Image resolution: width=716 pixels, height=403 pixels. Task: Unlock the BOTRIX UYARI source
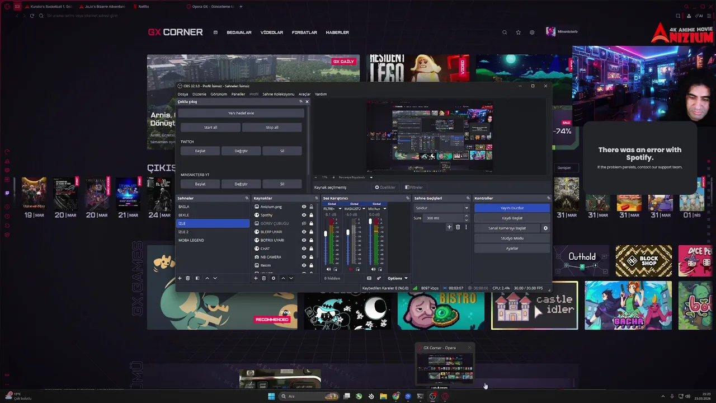point(312,240)
